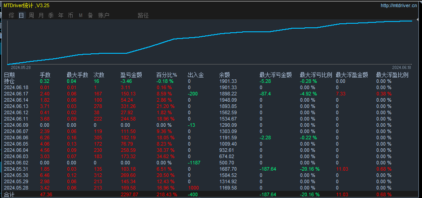Image resolution: width=422 pixels, height=198 pixels.
Task: Click the 最大浮亏金额 column header
Action: coord(276,75)
